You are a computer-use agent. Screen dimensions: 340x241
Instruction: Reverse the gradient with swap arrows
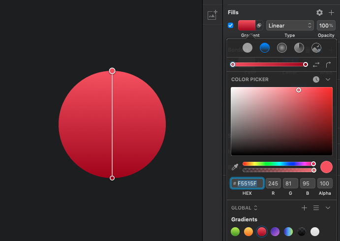316,64
